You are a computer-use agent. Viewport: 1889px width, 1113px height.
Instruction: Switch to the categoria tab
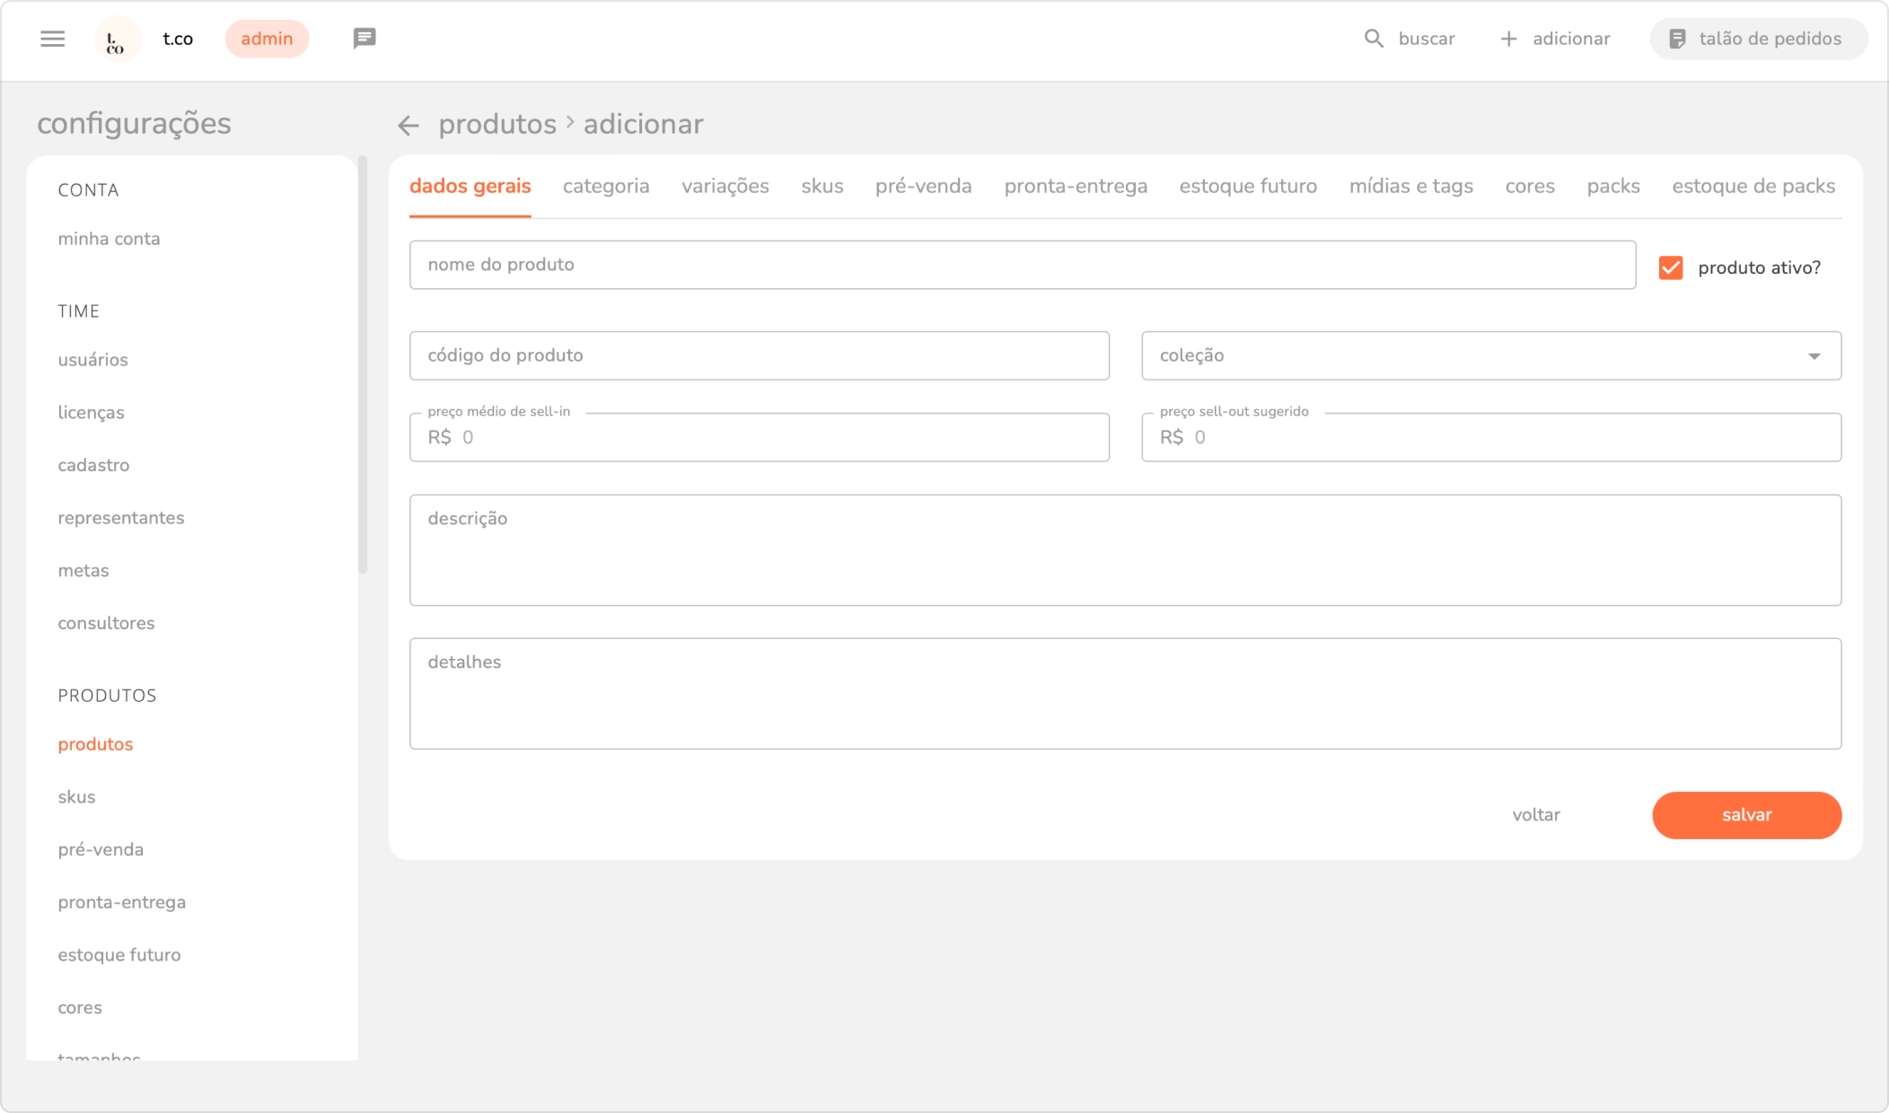point(606,186)
